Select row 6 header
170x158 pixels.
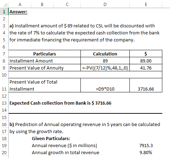[4, 47]
